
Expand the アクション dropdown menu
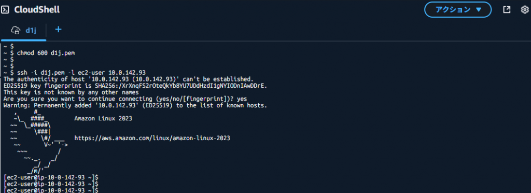coord(458,9)
